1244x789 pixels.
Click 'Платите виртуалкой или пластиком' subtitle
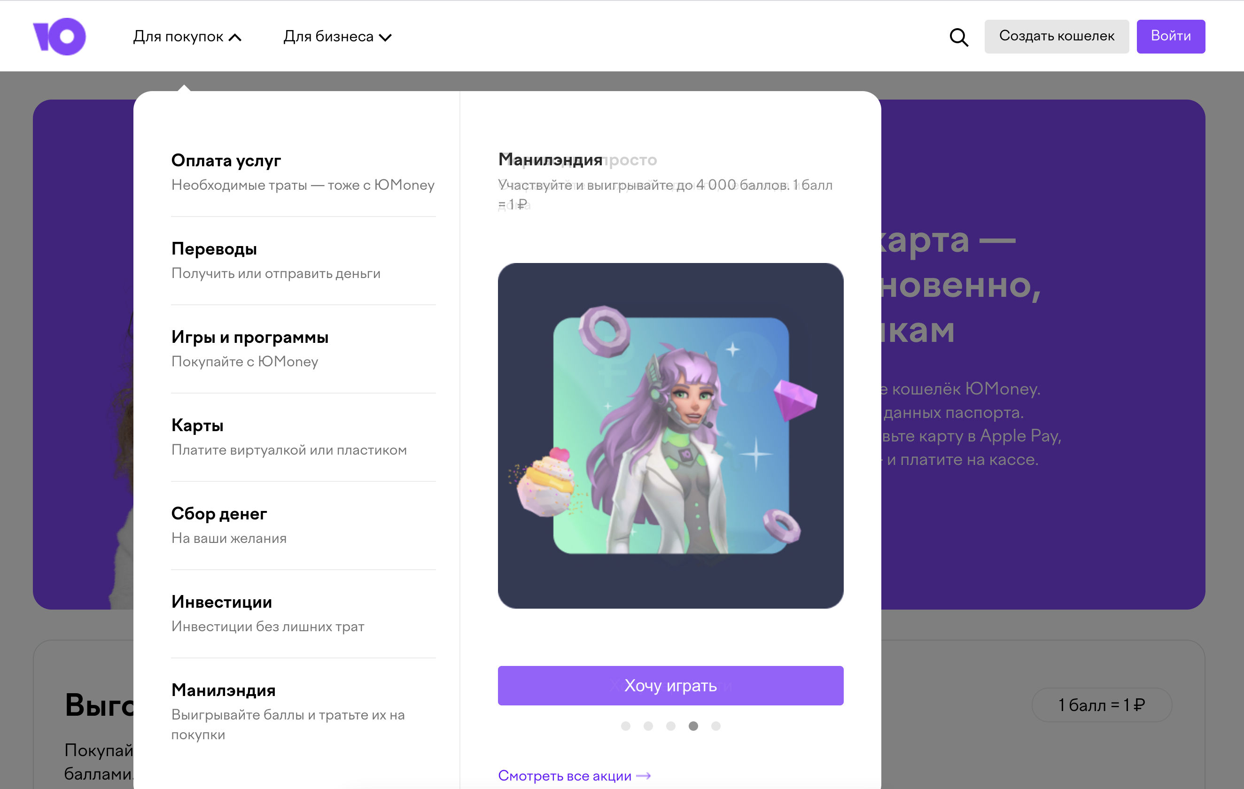click(x=289, y=450)
